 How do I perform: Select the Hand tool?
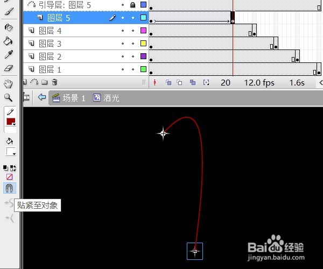click(9, 84)
